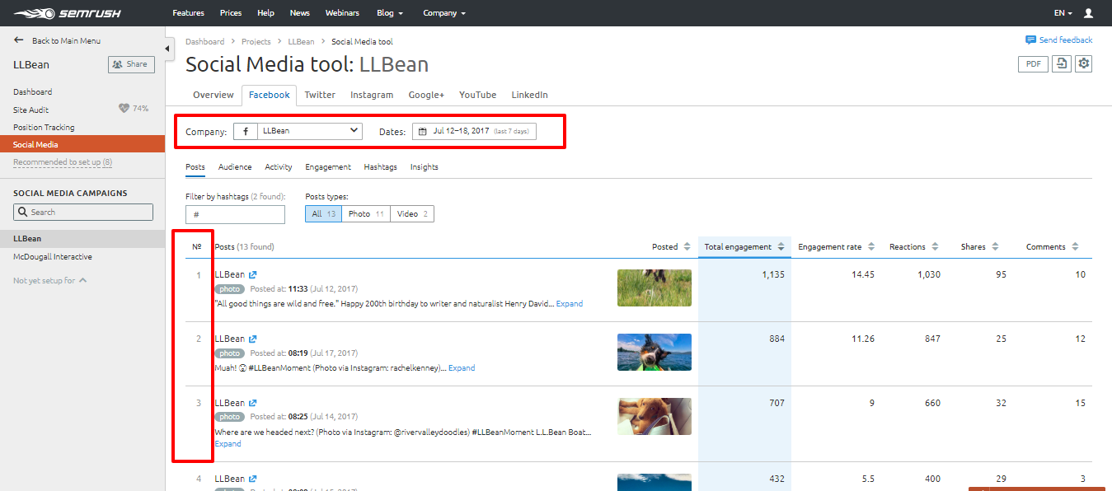Expand the Not yet setup for section
Viewport: 1112px width, 491px height.
coord(50,281)
